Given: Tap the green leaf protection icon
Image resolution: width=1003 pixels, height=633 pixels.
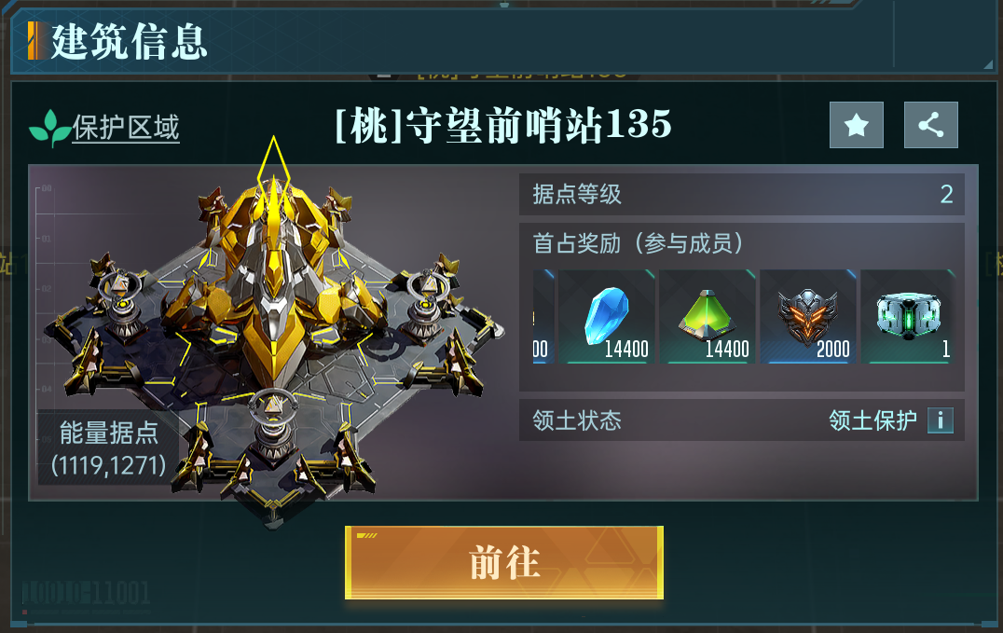Looking at the screenshot, I should [49, 129].
